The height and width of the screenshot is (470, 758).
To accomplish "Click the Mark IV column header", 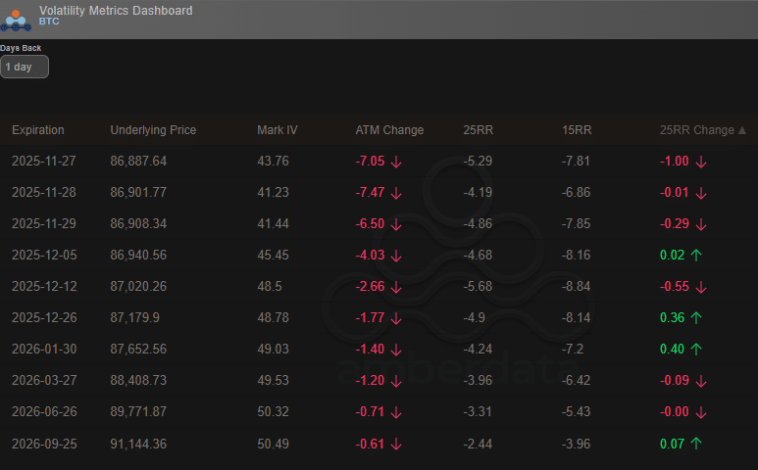I will pos(276,130).
